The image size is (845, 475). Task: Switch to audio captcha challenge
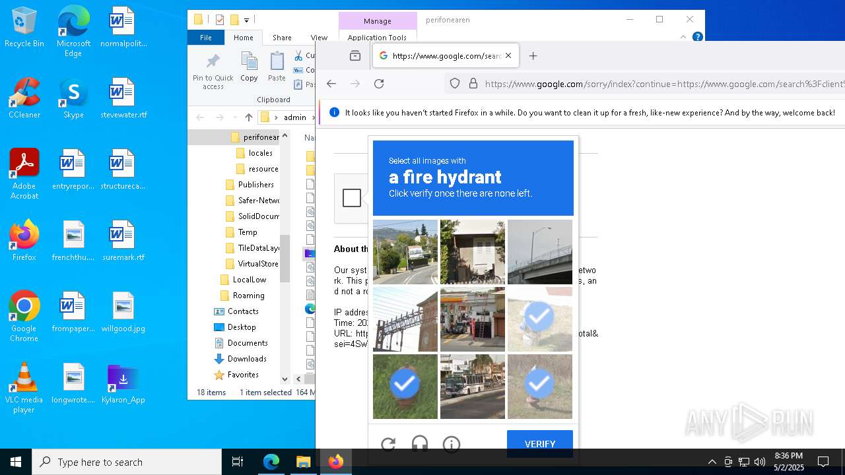(x=420, y=444)
